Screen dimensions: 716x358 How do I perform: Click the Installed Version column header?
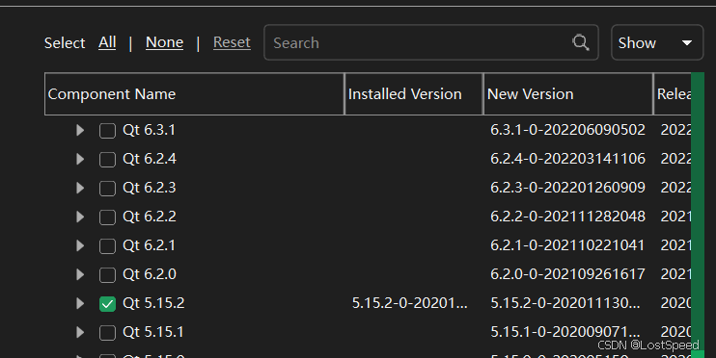coord(414,93)
